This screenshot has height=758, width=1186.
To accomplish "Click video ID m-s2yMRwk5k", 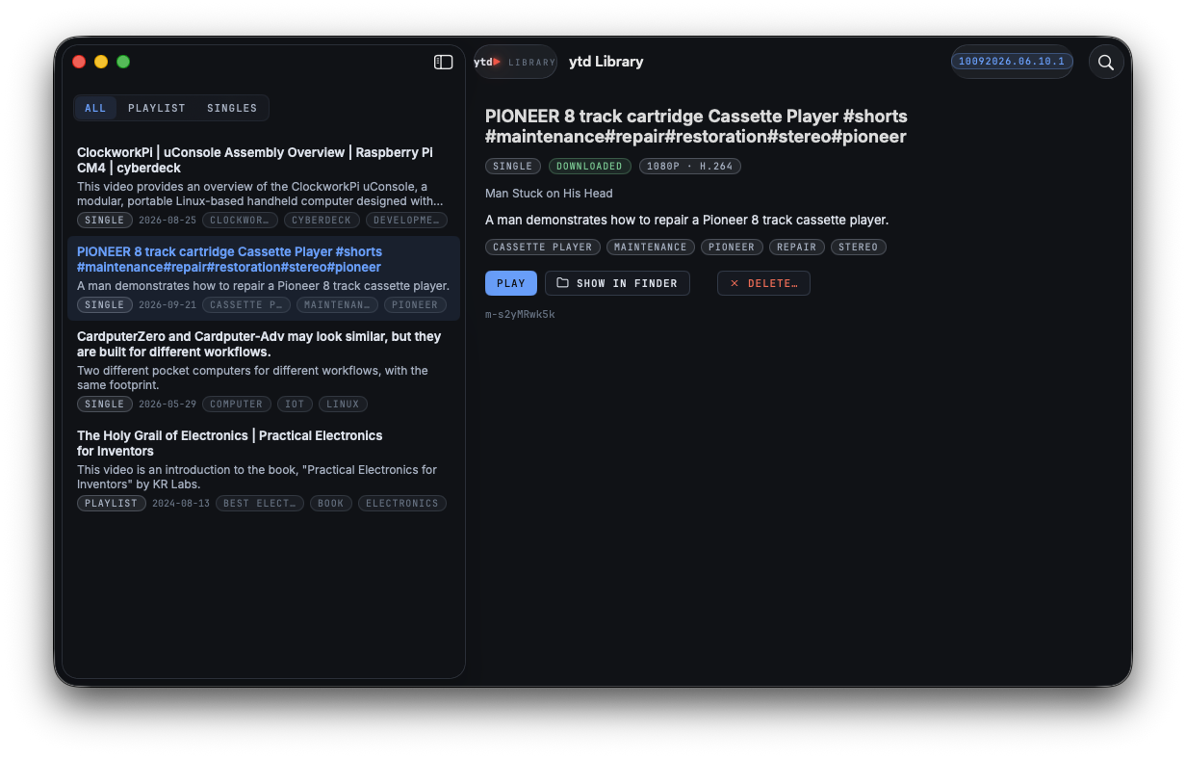I will pyautogui.click(x=520, y=314).
